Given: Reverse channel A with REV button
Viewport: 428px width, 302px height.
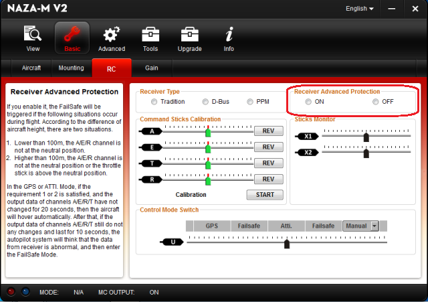Looking at the screenshot, I should (x=269, y=131).
